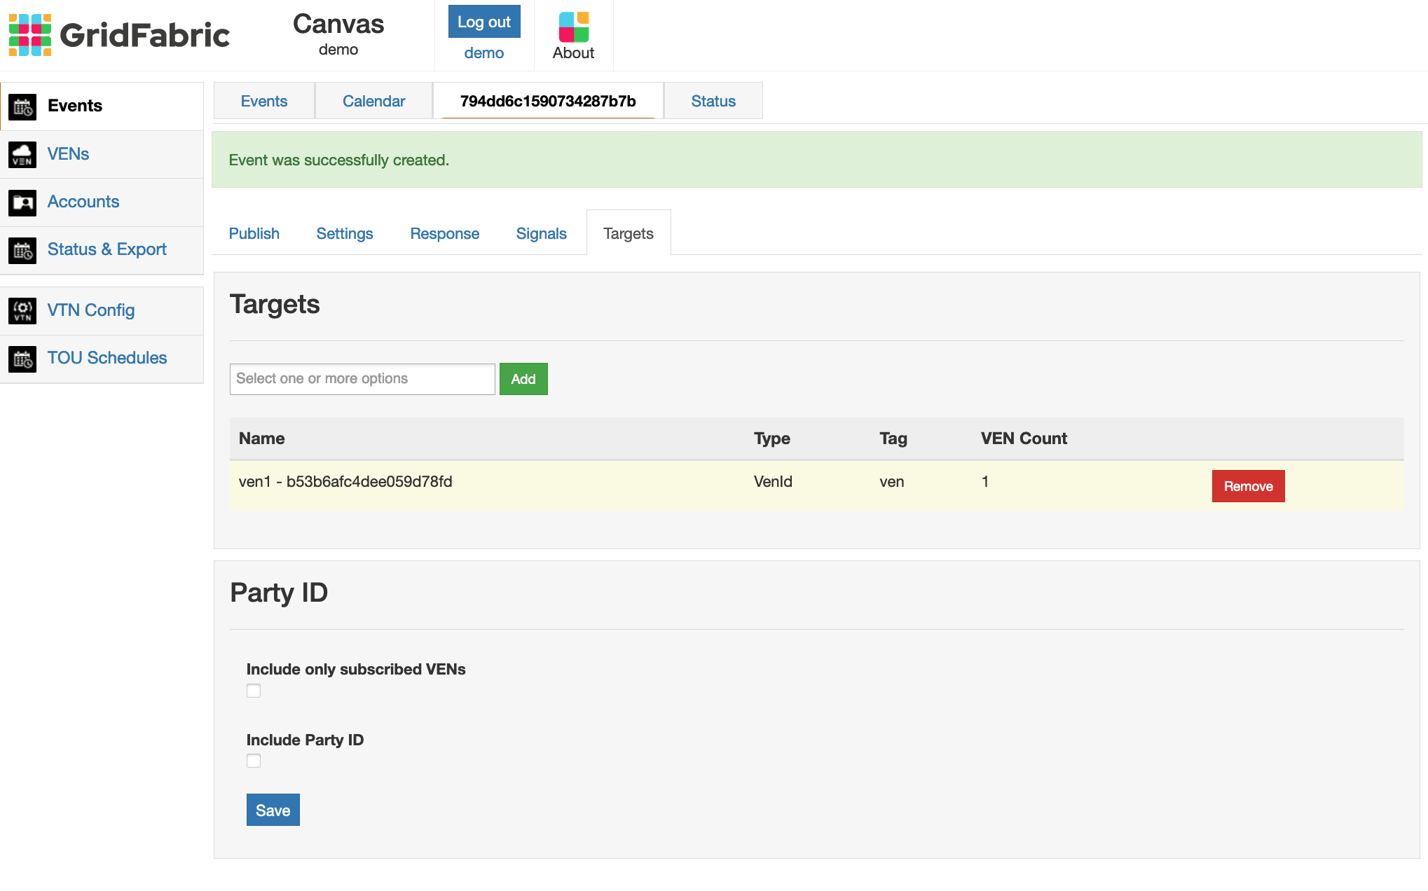
Task: Click the VTN Config sidebar icon
Action: point(22,309)
